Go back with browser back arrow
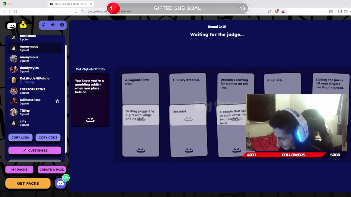Screen dimensions: 351x197 coord(4,11)
